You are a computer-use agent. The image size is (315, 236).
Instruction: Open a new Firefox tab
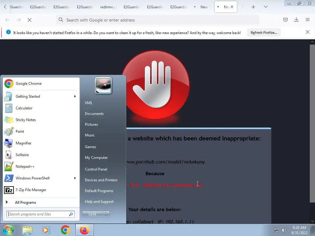coord(253,7)
